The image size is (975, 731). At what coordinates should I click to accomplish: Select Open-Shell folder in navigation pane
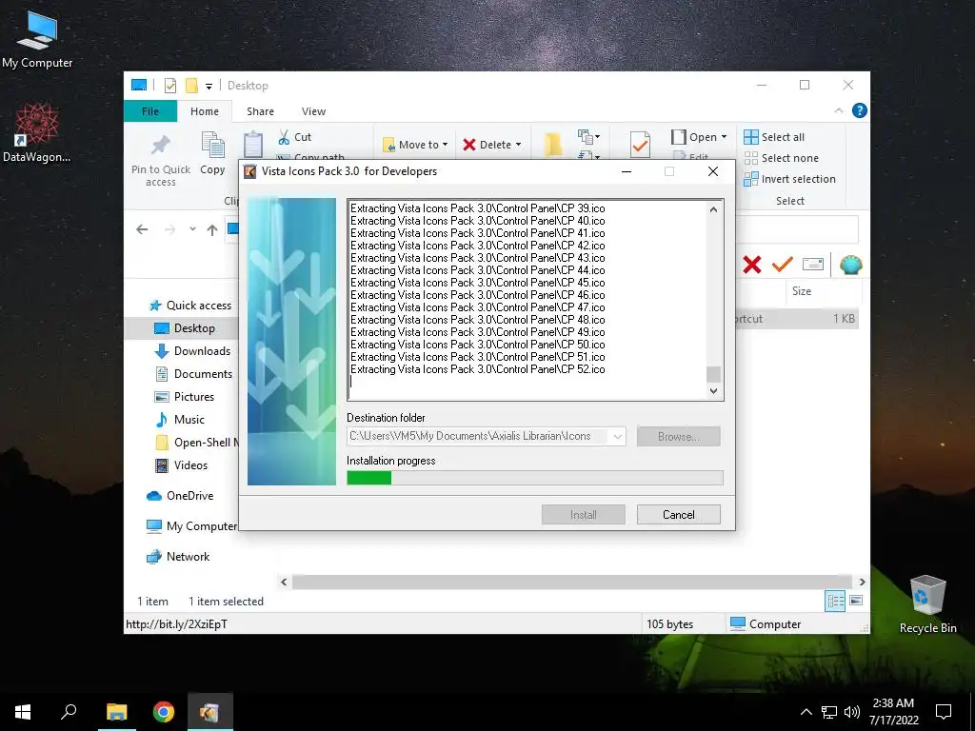click(x=196, y=442)
